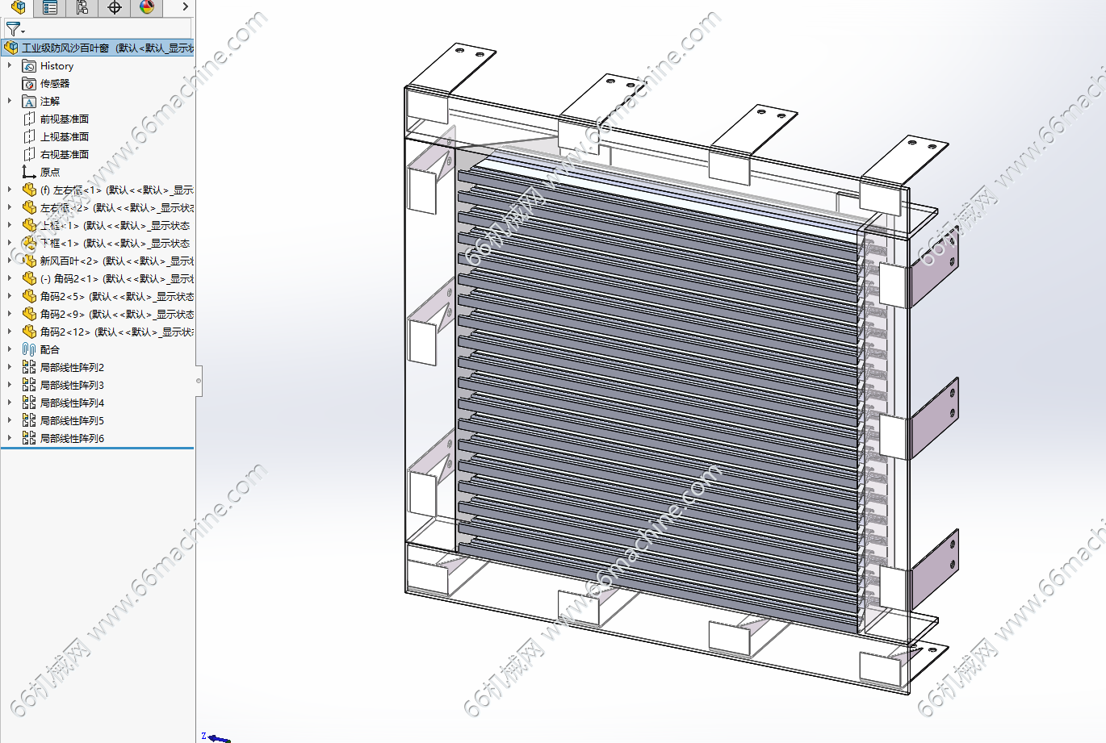Select the 右视基准面 plane

[64, 154]
